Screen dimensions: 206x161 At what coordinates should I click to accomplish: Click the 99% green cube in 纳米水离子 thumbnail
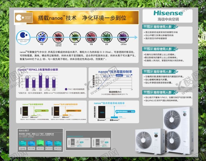click(x=40, y=143)
